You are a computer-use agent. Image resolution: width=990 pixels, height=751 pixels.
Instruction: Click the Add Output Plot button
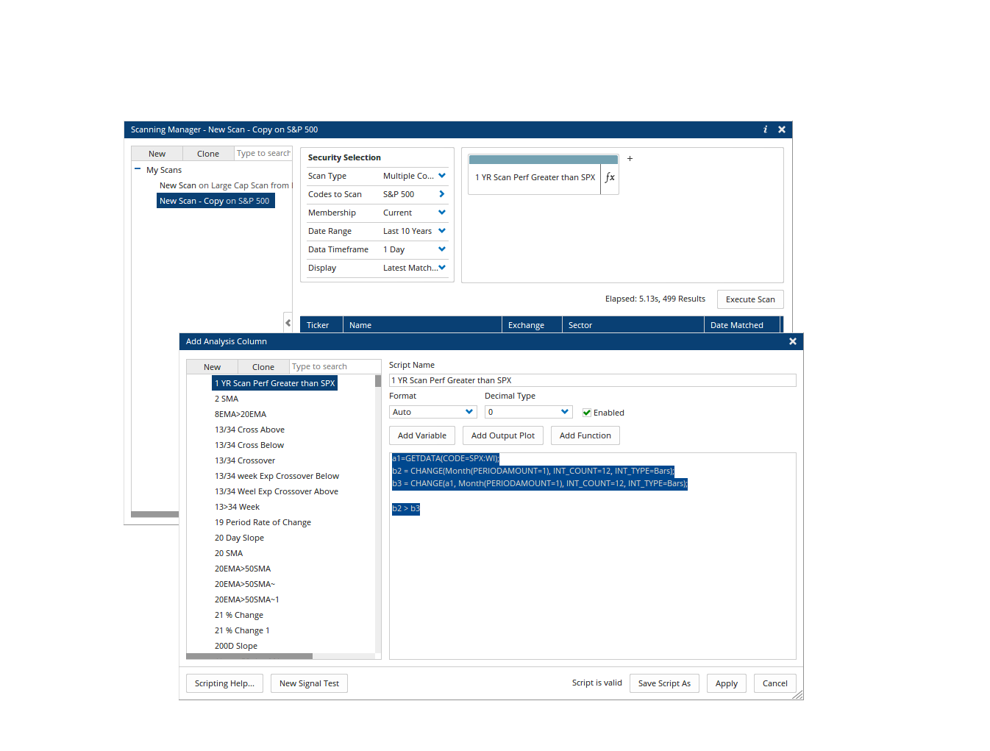(x=503, y=435)
